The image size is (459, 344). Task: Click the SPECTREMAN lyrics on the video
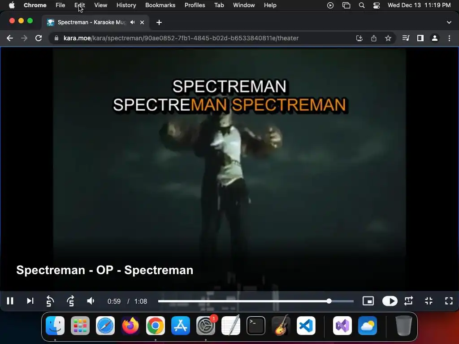pyautogui.click(x=230, y=96)
